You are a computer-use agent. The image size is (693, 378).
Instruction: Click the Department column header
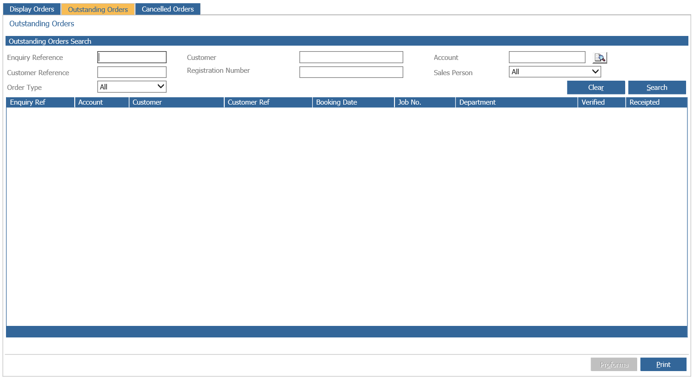pyautogui.click(x=478, y=102)
